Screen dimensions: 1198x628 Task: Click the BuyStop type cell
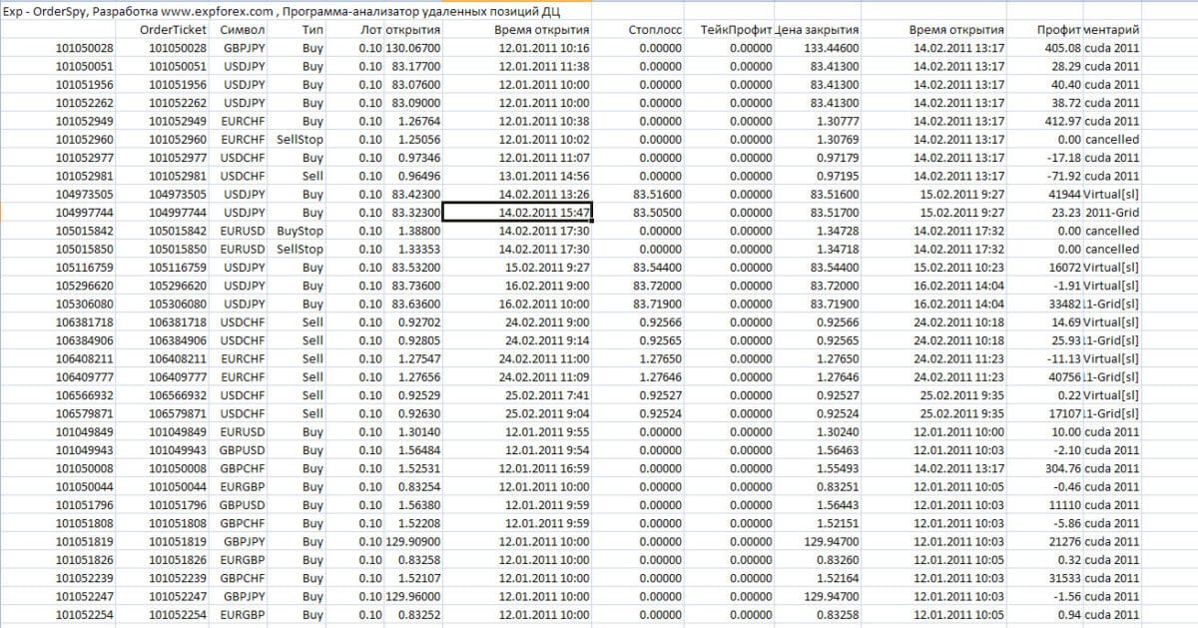(x=299, y=231)
